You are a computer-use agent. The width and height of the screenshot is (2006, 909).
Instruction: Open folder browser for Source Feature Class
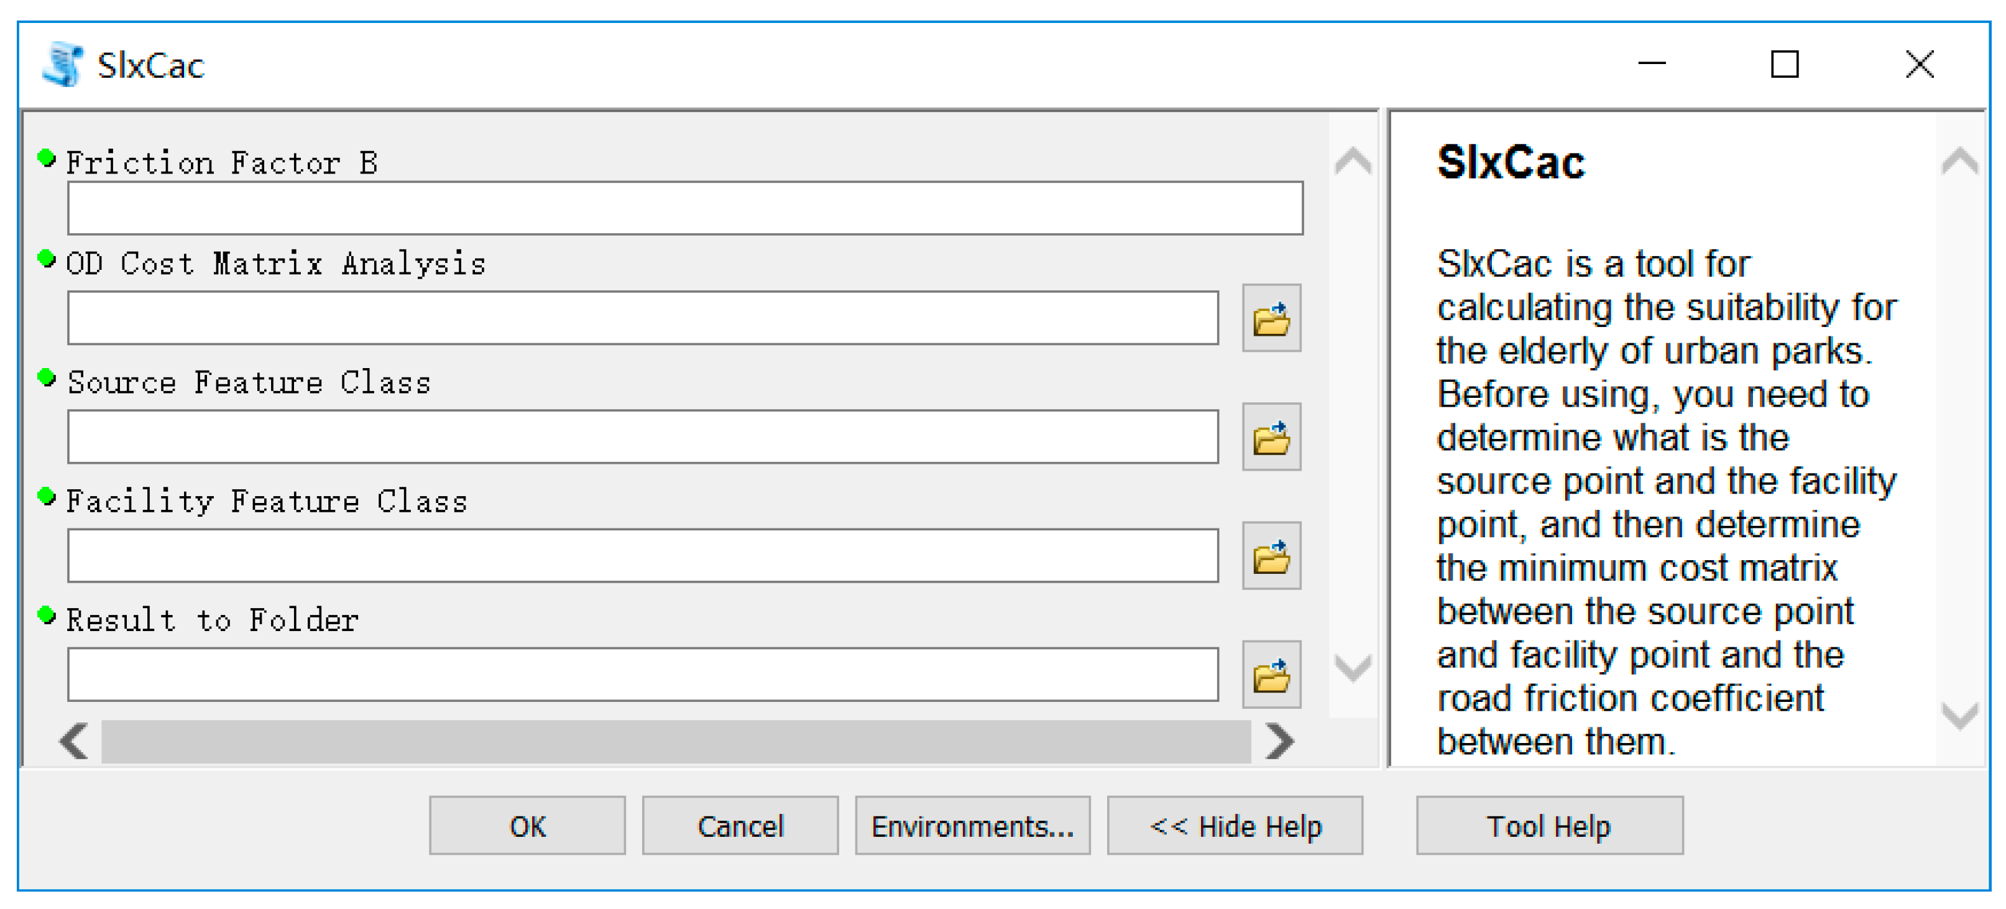pos(1270,437)
